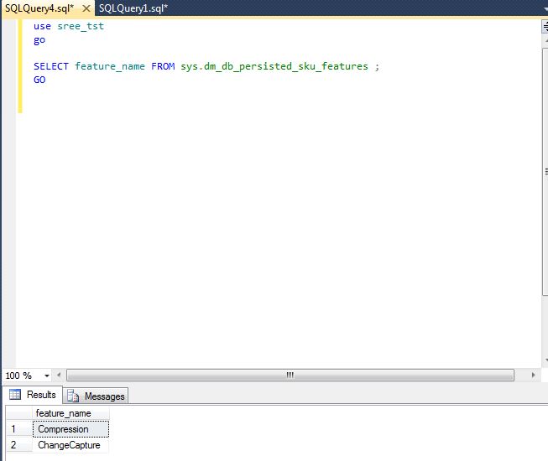Click the feature_name column header
This screenshot has width=548, height=461.
click(x=63, y=413)
